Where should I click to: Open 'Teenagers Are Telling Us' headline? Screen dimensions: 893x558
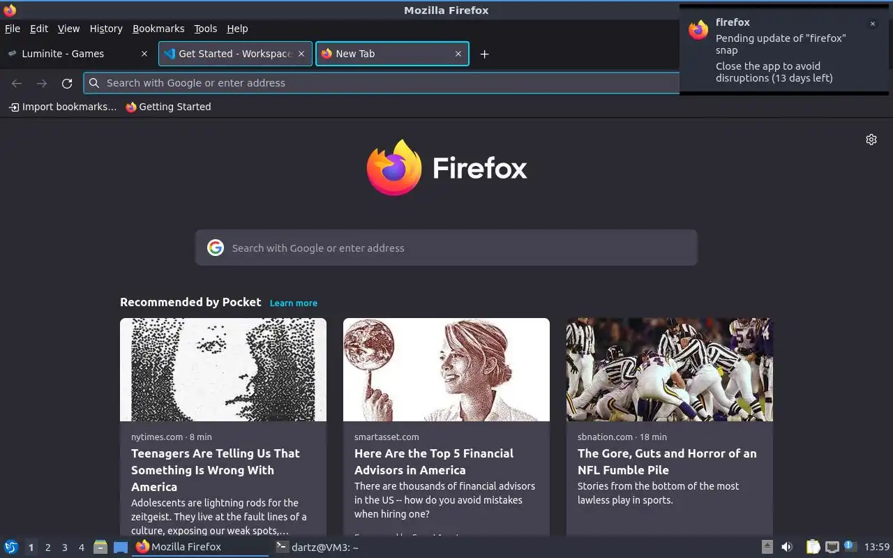pos(216,470)
